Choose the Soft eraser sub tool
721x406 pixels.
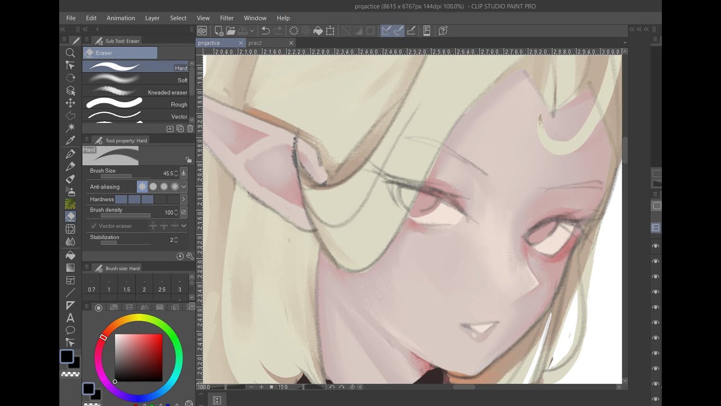[136, 80]
